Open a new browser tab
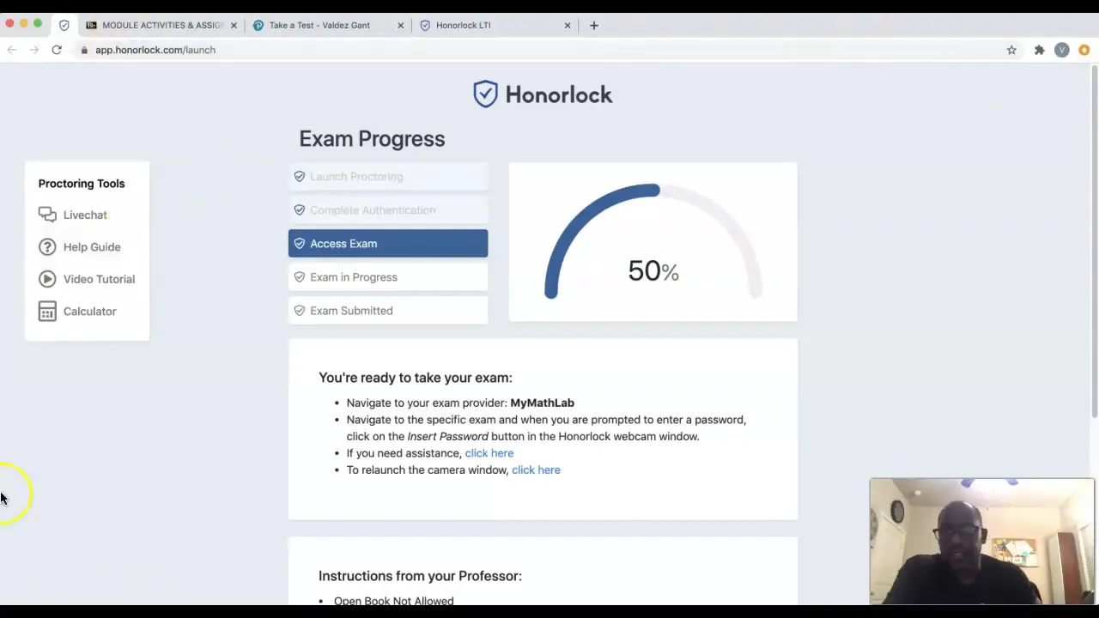This screenshot has height=618, width=1099. tap(593, 25)
